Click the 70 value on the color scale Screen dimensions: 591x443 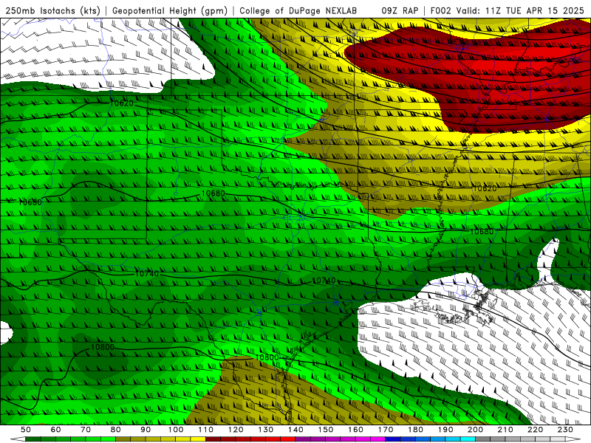(86, 430)
